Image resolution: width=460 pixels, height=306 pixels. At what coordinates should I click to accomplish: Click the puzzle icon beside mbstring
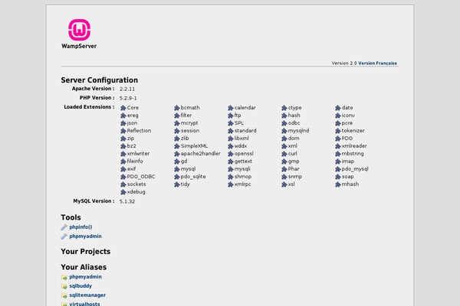click(338, 154)
